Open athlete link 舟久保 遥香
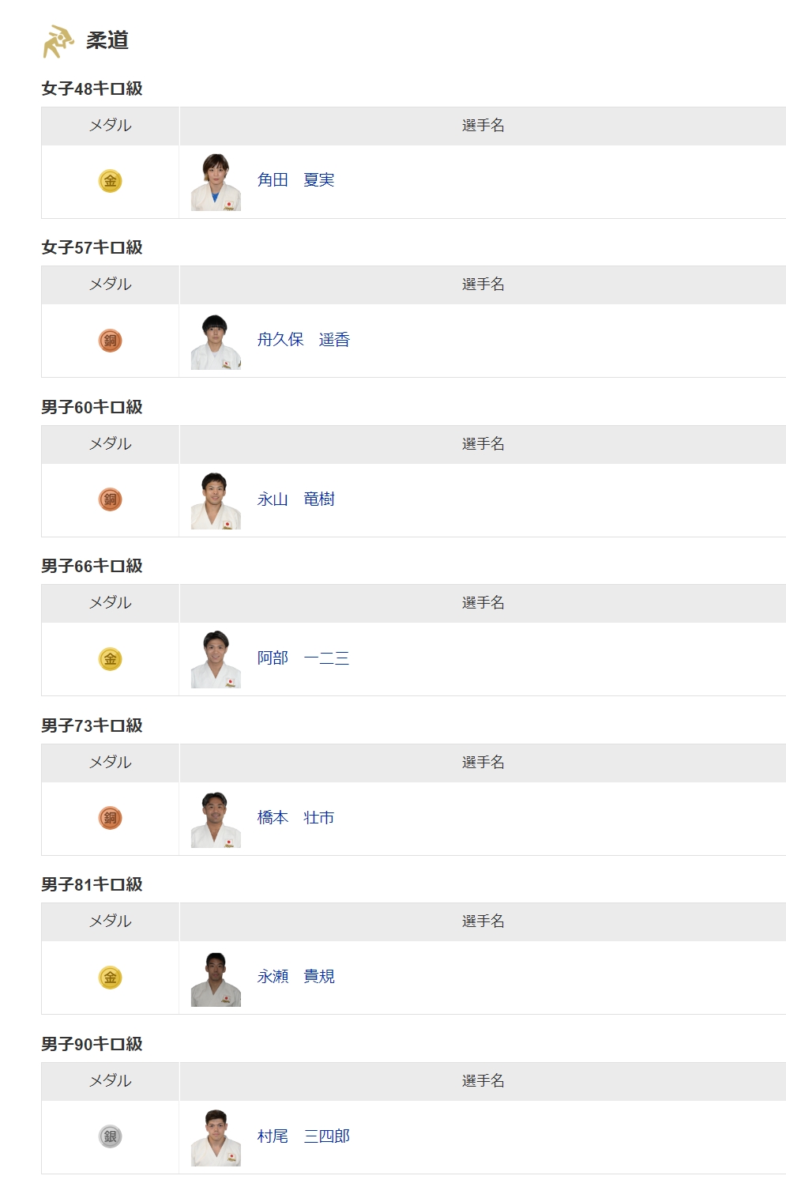Screen dimensions: 786x1187 [303, 340]
